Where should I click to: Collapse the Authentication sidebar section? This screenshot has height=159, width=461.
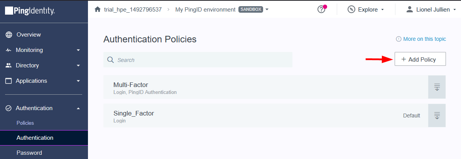[x=78, y=109]
